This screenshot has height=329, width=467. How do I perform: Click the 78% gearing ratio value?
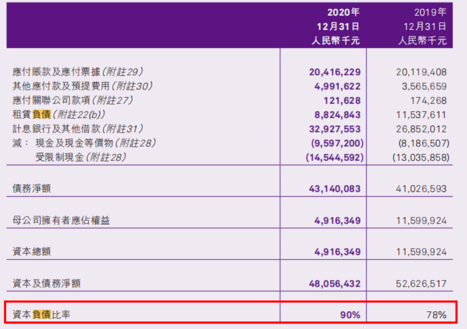[x=436, y=315]
